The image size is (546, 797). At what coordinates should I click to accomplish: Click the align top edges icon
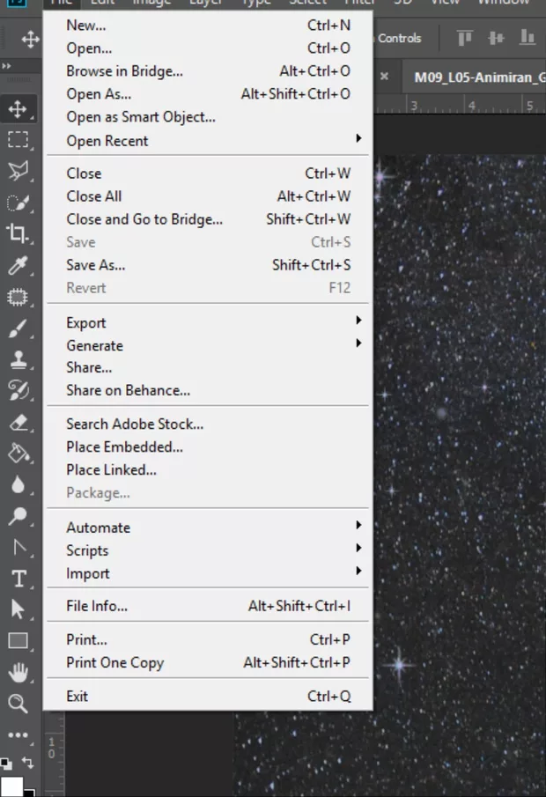[x=465, y=38]
